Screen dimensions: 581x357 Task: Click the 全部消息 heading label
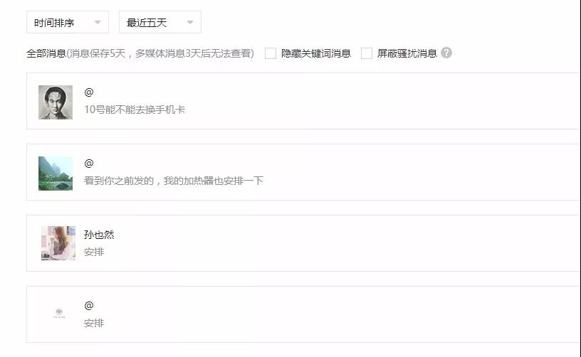(46, 53)
